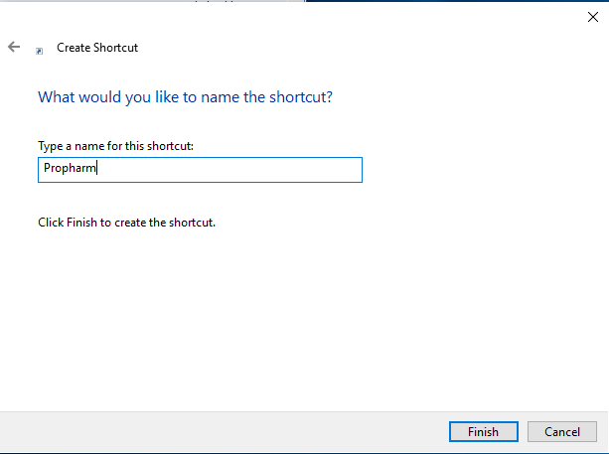Click the 'What would you like to name the shortcut?' heading
The width and height of the screenshot is (609, 454).
[x=185, y=97]
